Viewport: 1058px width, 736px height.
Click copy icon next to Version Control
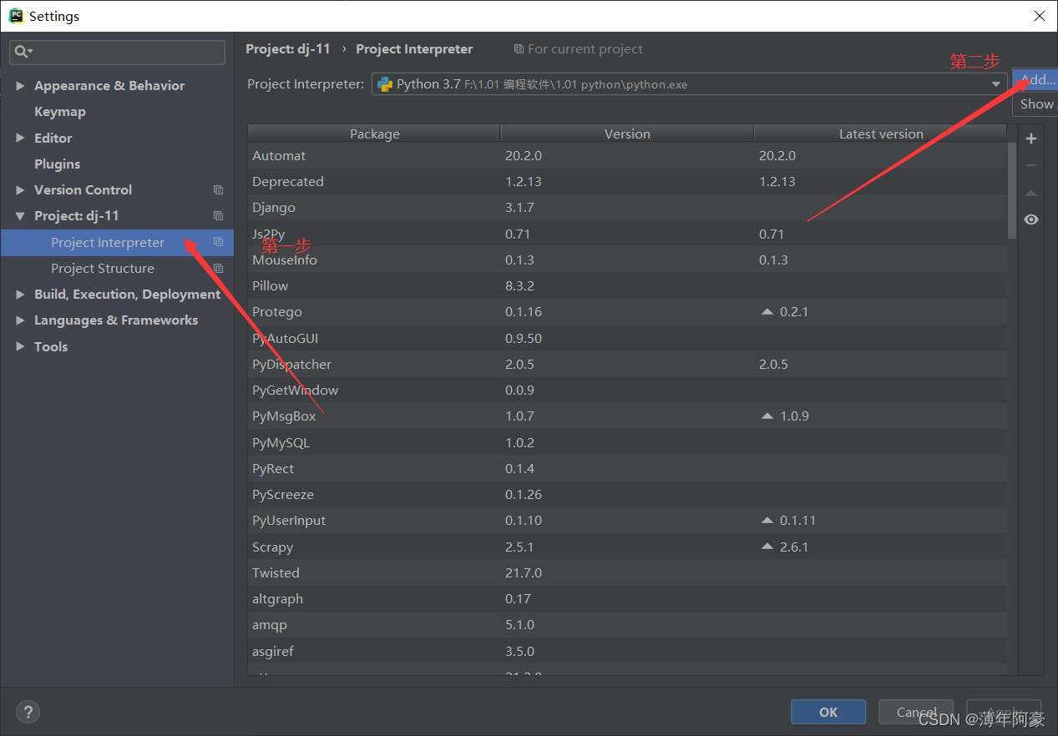pos(218,190)
